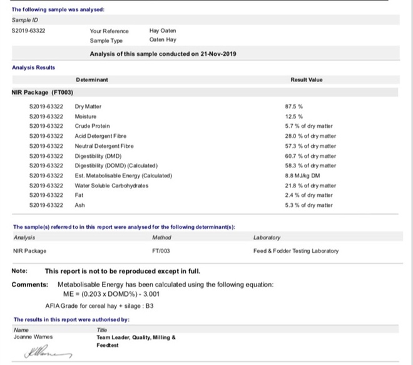Click the Oaten Hay sample type value
The height and width of the screenshot is (365, 413).
tap(163, 40)
